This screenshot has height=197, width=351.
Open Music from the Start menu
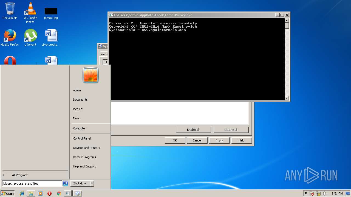click(90, 118)
